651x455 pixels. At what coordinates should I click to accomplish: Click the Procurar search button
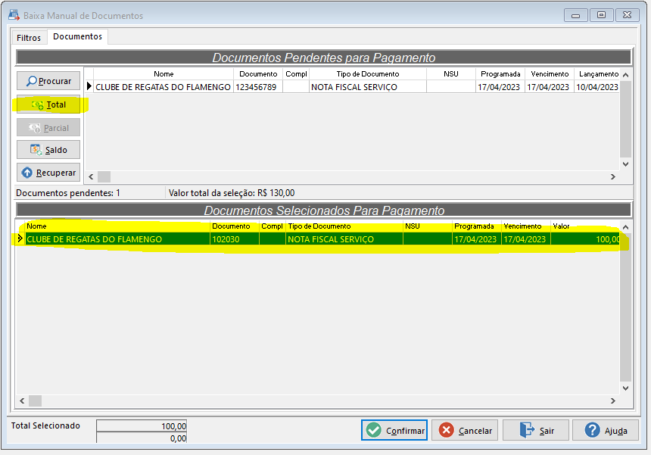coord(48,81)
